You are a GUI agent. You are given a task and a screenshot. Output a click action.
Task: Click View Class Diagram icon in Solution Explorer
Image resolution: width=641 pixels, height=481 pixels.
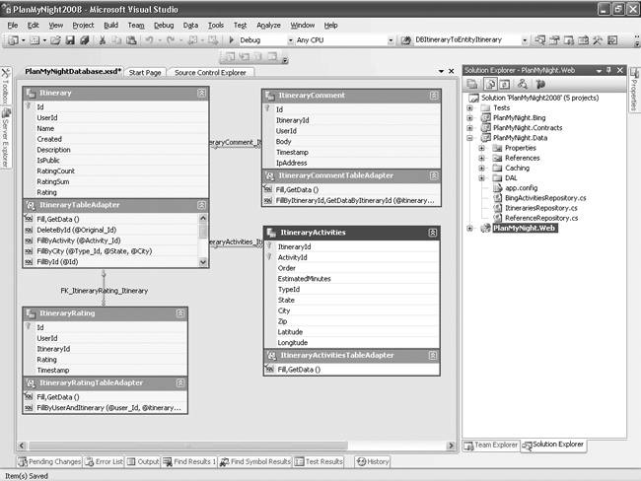click(522, 84)
